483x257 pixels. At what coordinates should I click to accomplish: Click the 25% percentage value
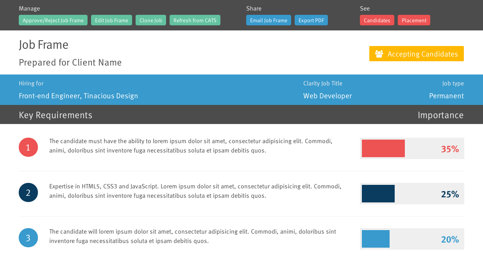pos(450,194)
